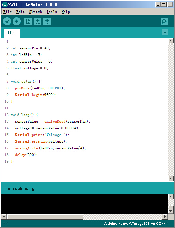Click the Upload arrow button
The height and width of the screenshot is (228, 175).
(16, 21)
